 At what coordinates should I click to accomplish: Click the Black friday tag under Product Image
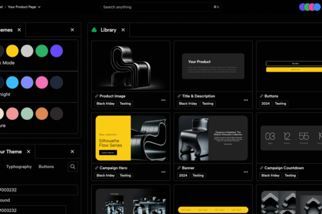[105, 104]
